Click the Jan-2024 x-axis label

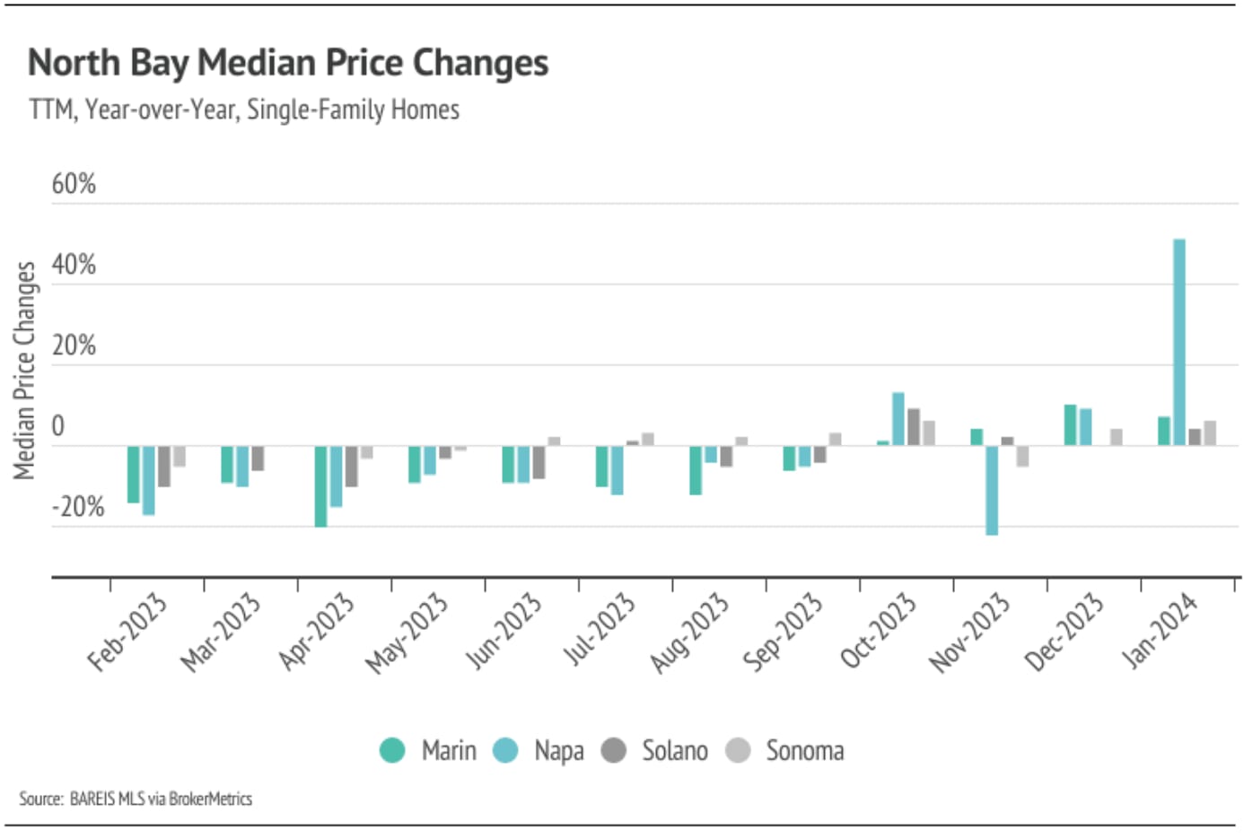1160,631
